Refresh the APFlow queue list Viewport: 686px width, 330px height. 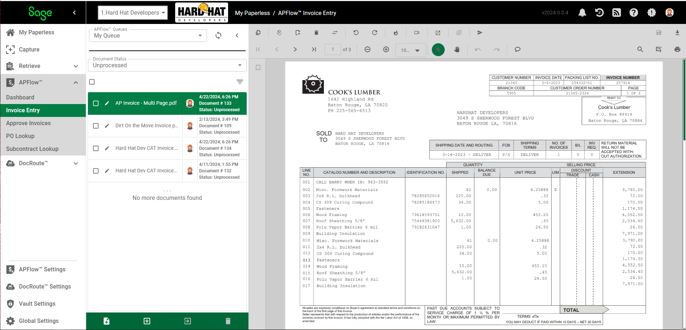click(x=218, y=35)
